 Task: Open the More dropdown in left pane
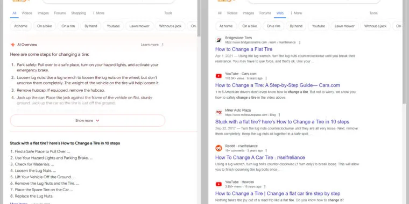coord(98,13)
